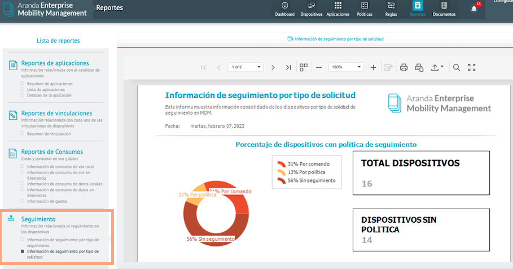This screenshot has height=269, width=513.
Task: Go to next report page
Action: [x=273, y=67]
